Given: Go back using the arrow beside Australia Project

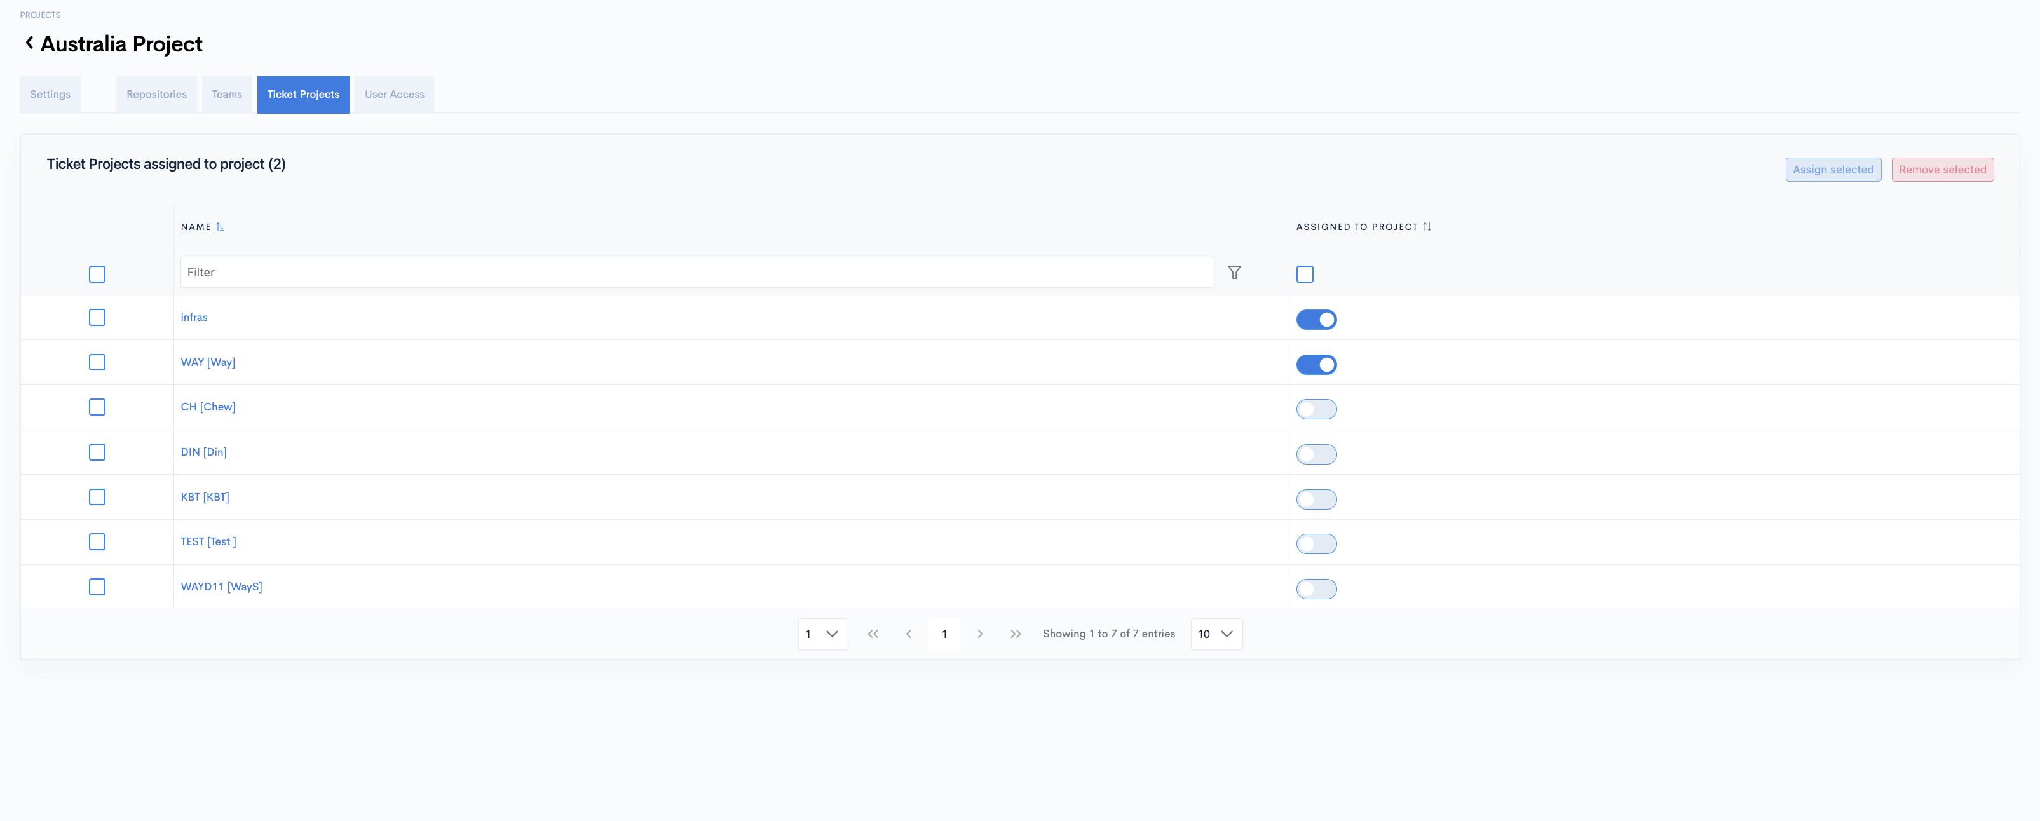Looking at the screenshot, I should click(29, 43).
